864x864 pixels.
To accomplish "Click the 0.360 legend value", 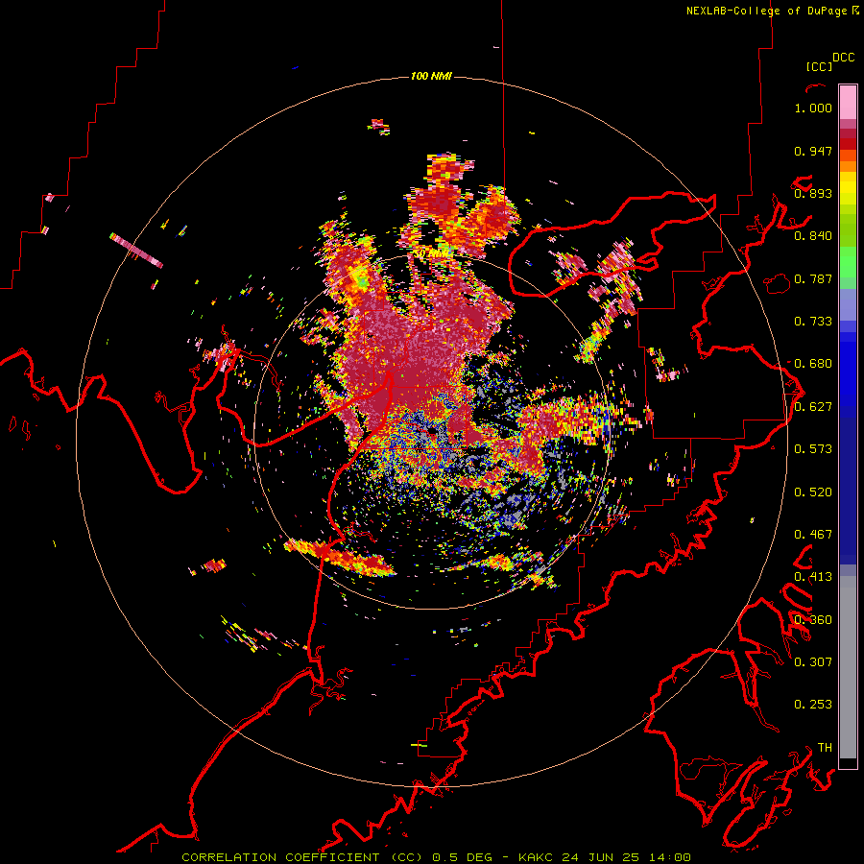I will [813, 620].
